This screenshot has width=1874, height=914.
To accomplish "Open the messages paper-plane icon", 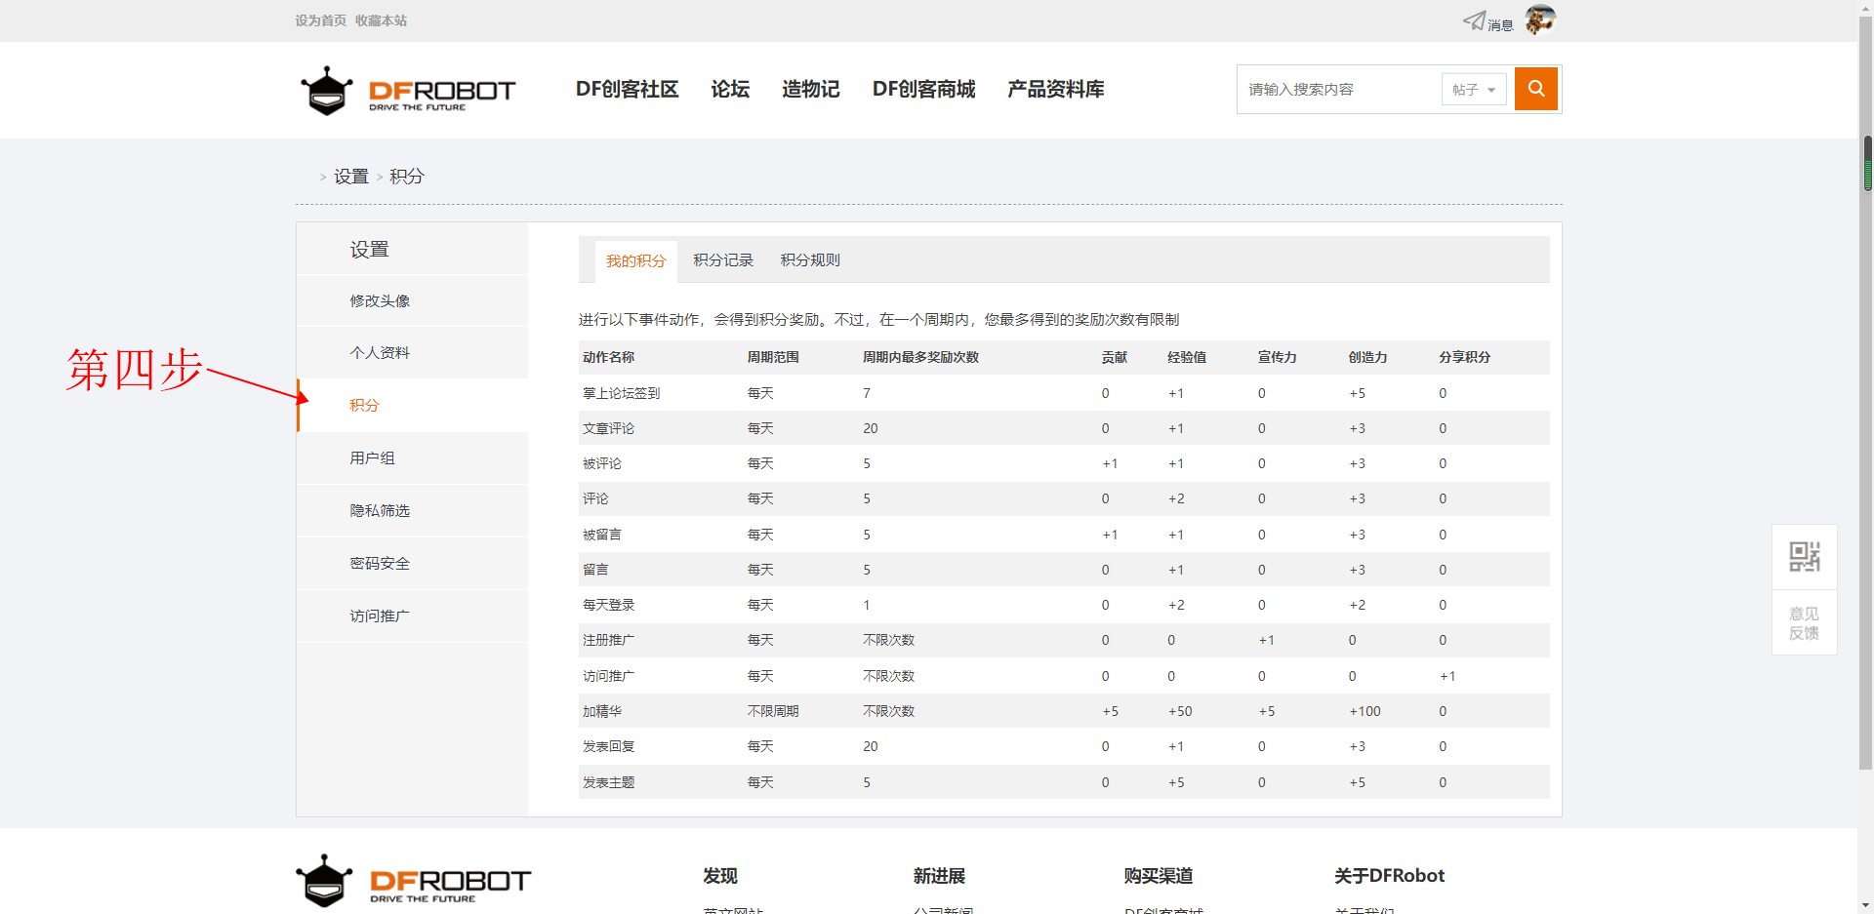I will pyautogui.click(x=1474, y=20).
